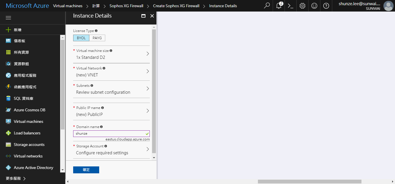The image size is (395, 184).
Task: Open the 所有資源 grid icon
Action: [x=8, y=52]
